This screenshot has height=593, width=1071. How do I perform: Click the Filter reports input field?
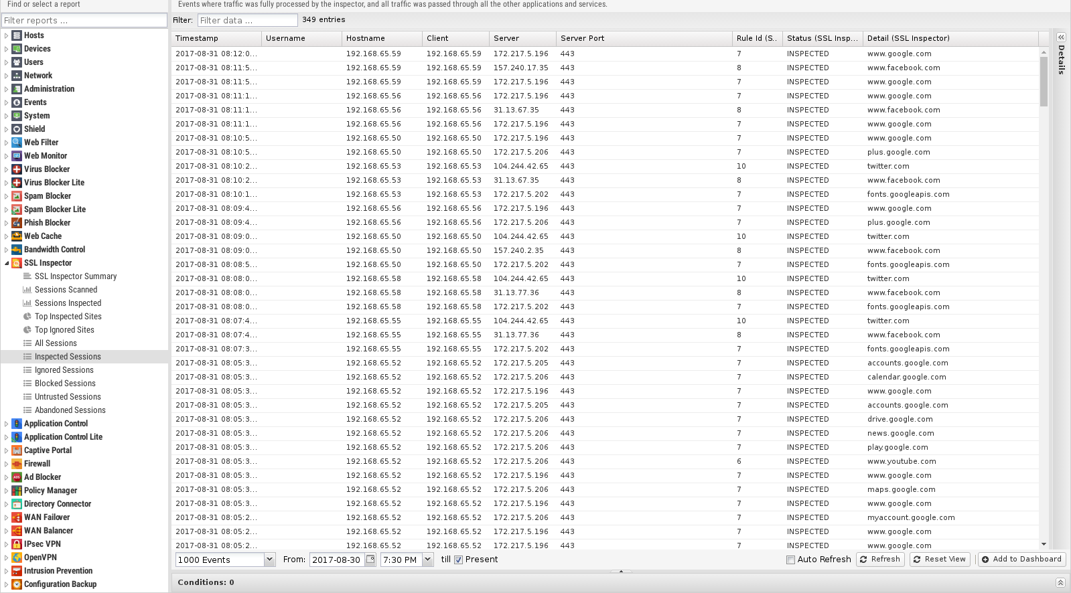pos(84,20)
